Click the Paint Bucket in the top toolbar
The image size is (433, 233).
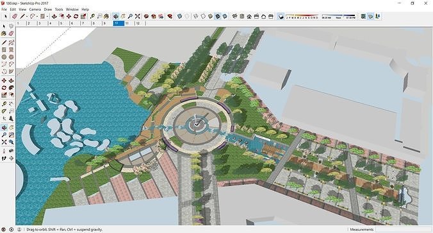pyautogui.click(x=106, y=16)
